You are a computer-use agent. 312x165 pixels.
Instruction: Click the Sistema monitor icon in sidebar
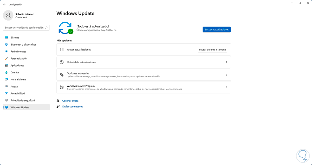pyautogui.click(x=6, y=37)
